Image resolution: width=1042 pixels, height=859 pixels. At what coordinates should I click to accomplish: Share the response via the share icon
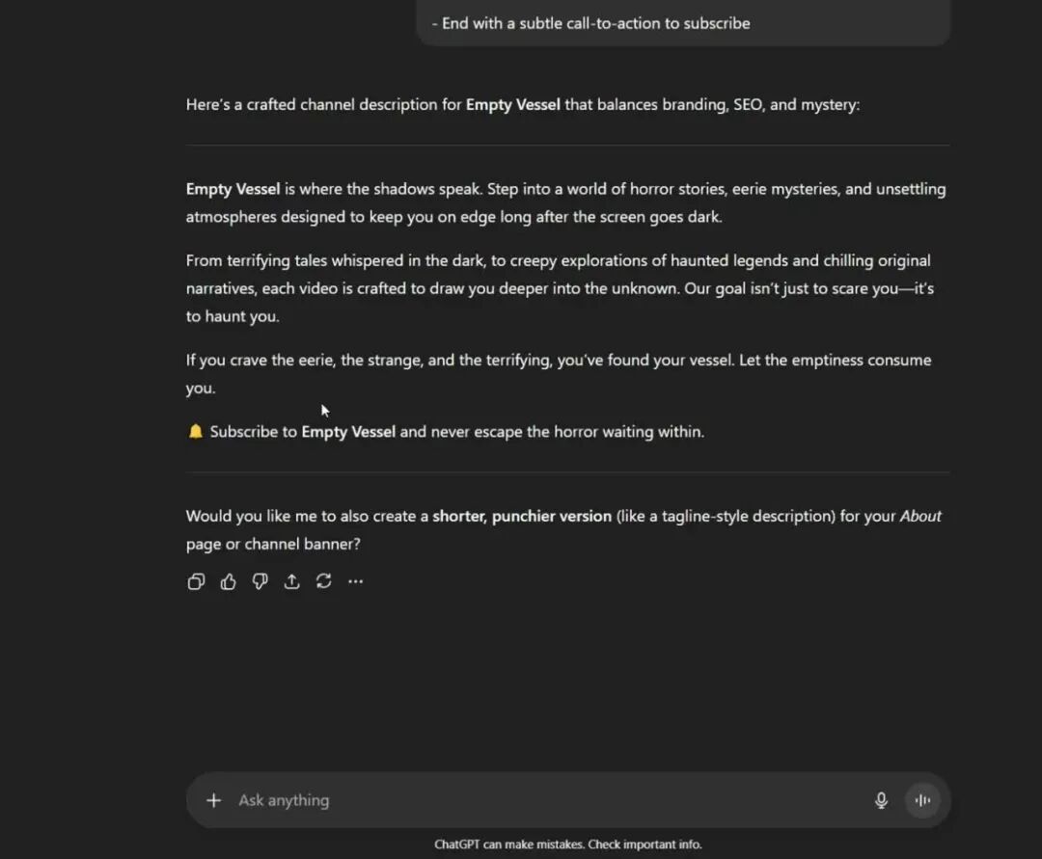pyautogui.click(x=291, y=581)
